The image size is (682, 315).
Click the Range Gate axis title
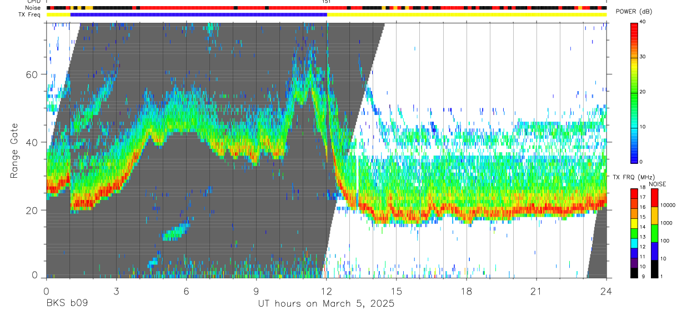click(14, 151)
